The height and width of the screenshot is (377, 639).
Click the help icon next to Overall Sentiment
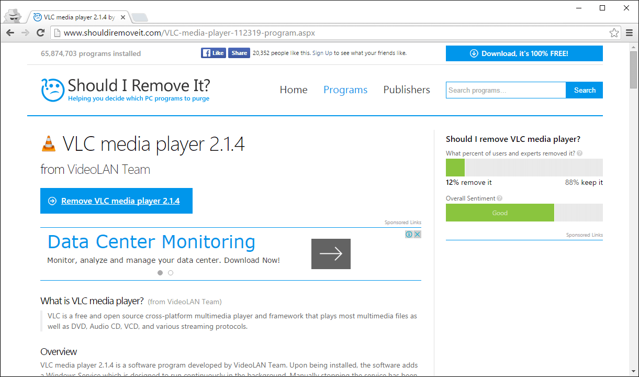pos(499,198)
